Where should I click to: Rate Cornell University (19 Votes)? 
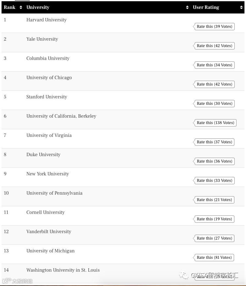point(214,219)
